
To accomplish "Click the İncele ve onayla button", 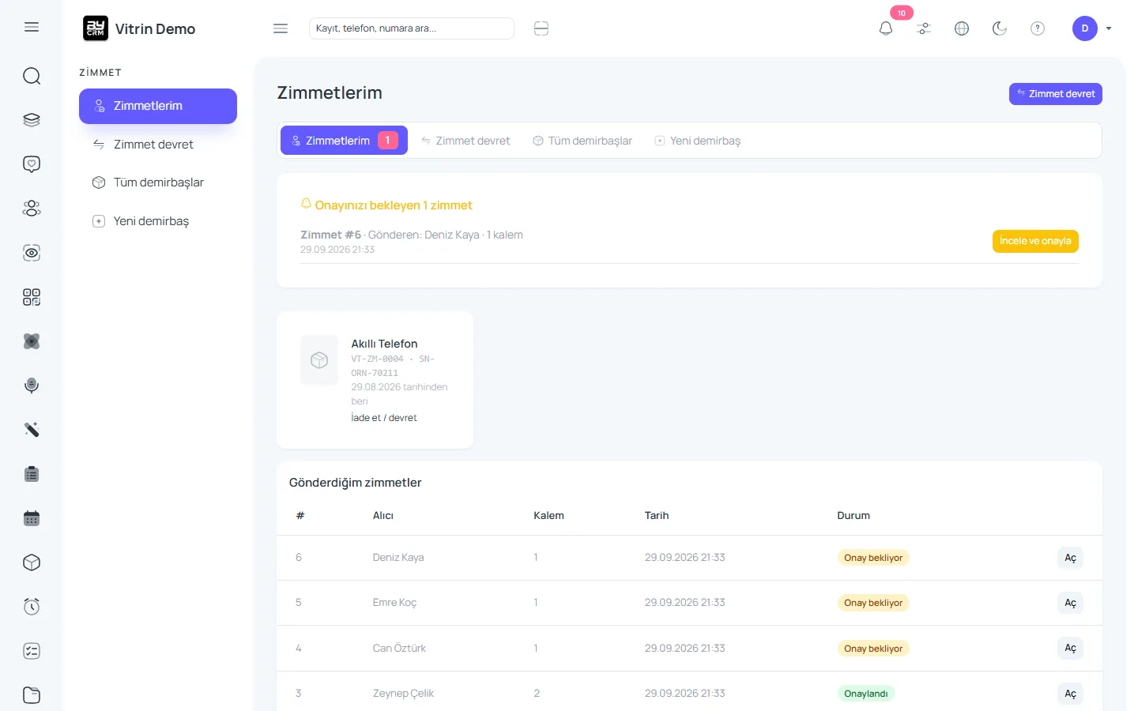I will coord(1035,241).
